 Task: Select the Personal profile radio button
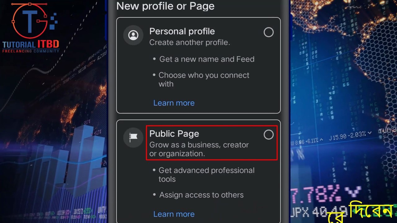269,32
